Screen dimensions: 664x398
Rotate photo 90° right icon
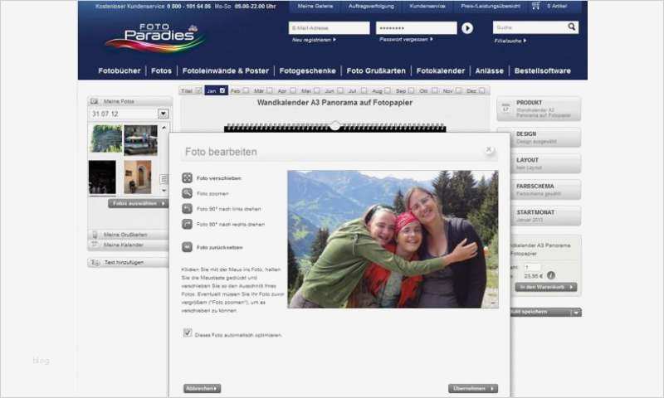coord(188,224)
